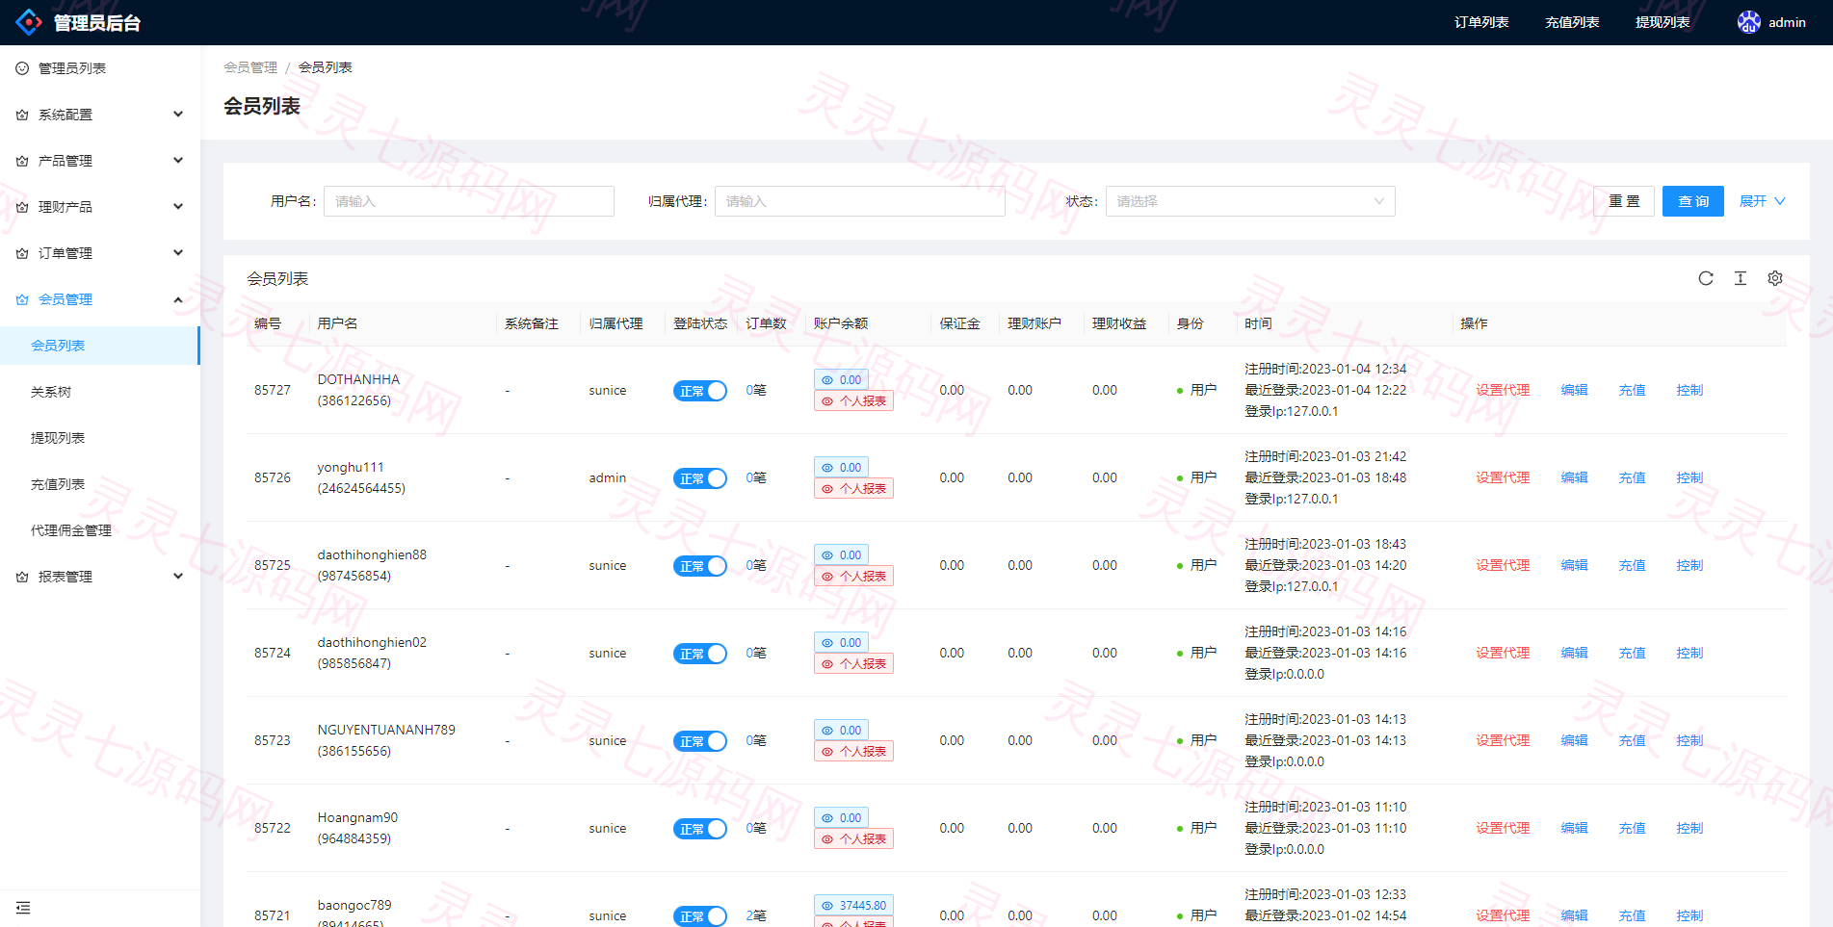Expand the 理财产品 menu chevron
This screenshot has width=1833, height=927.
pos(178,206)
